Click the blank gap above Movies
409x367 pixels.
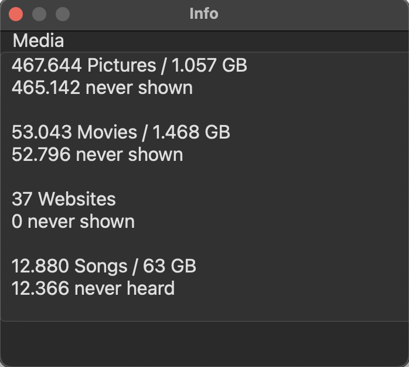205,110
